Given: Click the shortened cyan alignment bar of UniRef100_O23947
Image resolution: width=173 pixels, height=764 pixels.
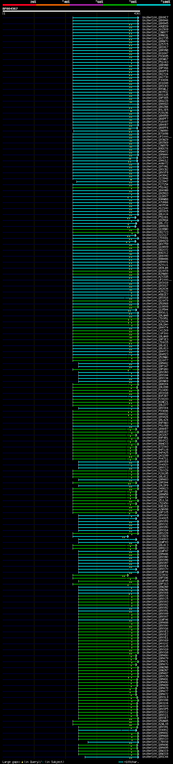Looking at the screenshot, I should (108, 182).
